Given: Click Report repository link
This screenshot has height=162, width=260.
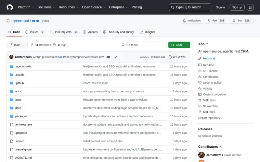Looking at the screenshot, I should click(209, 118).
